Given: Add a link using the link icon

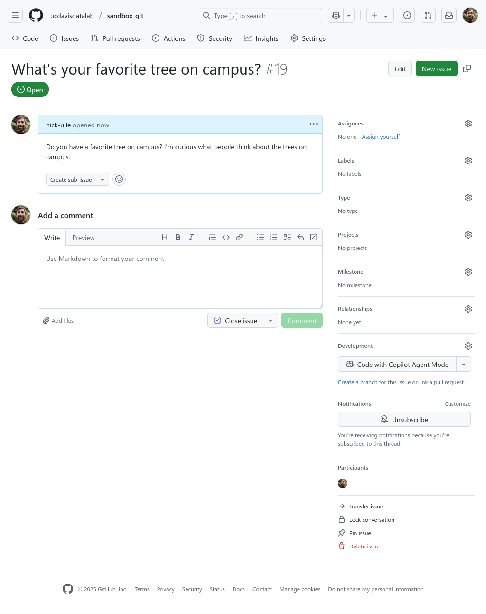Looking at the screenshot, I should (239, 237).
